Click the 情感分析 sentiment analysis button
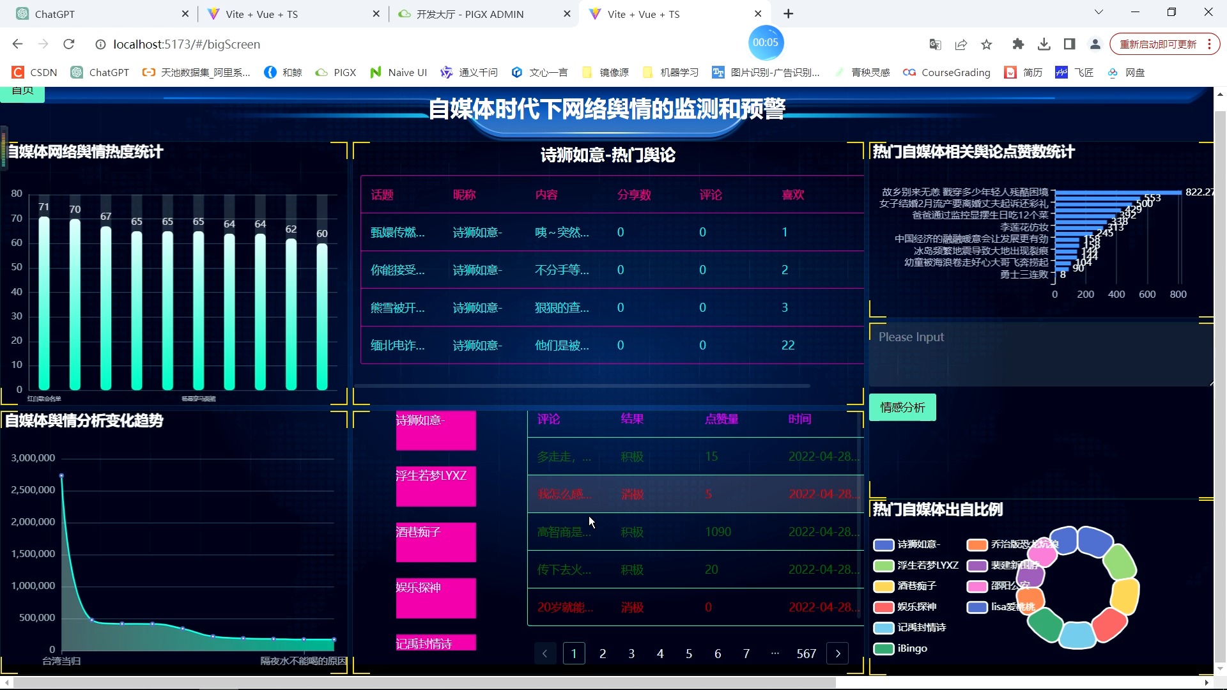The height and width of the screenshot is (690, 1227). tap(902, 408)
